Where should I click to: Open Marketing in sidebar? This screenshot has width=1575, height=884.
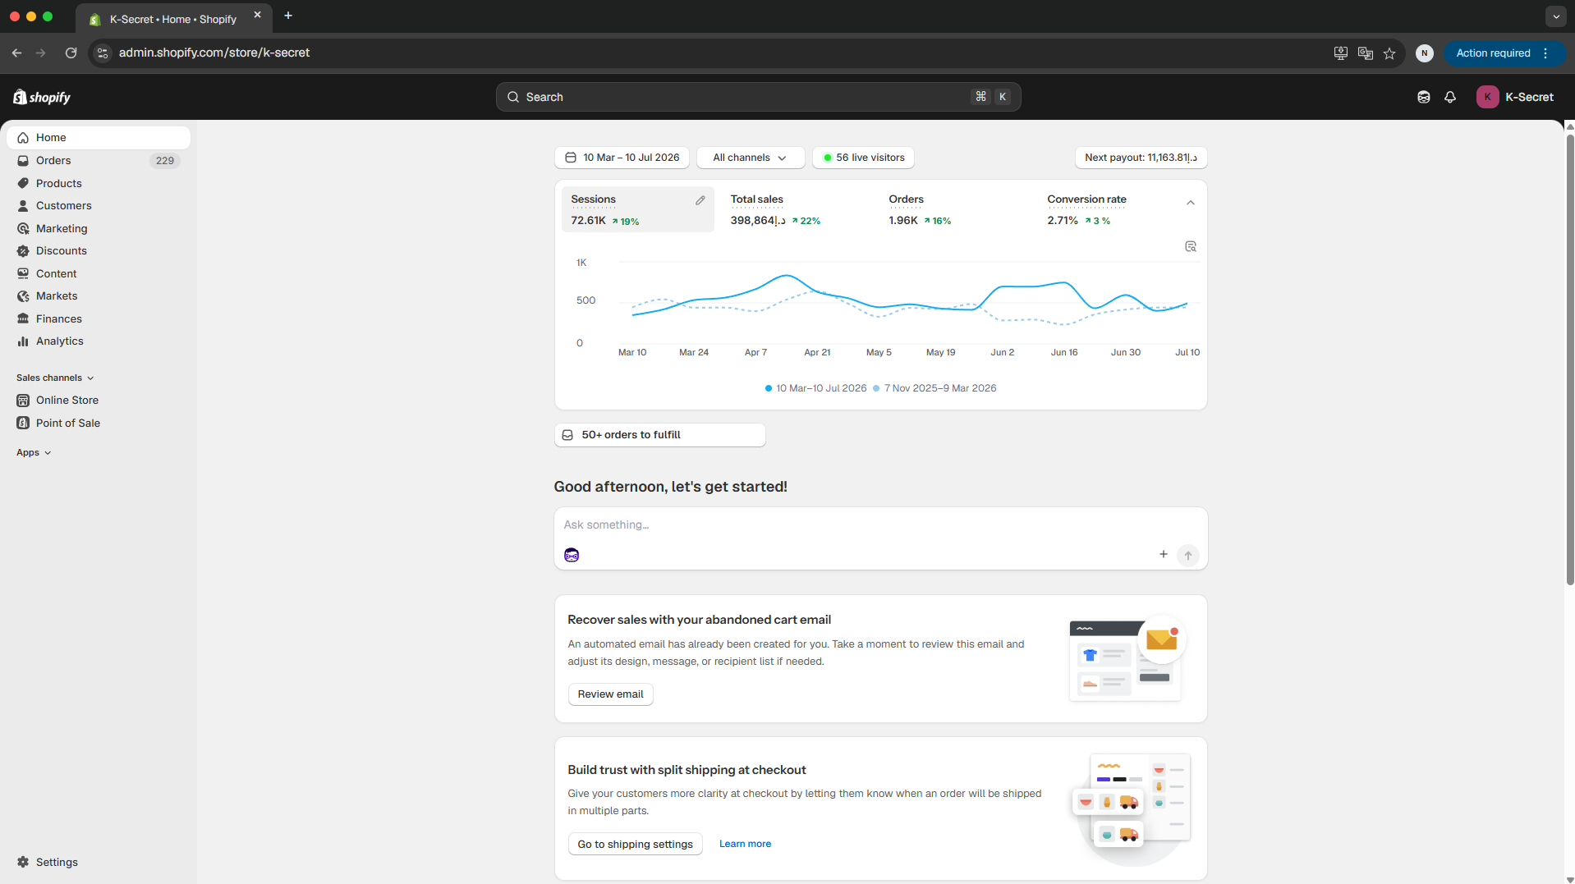tap(99, 229)
